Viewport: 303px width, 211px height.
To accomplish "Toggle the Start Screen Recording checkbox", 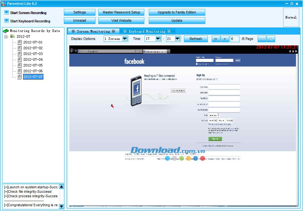I will pos(6,13).
